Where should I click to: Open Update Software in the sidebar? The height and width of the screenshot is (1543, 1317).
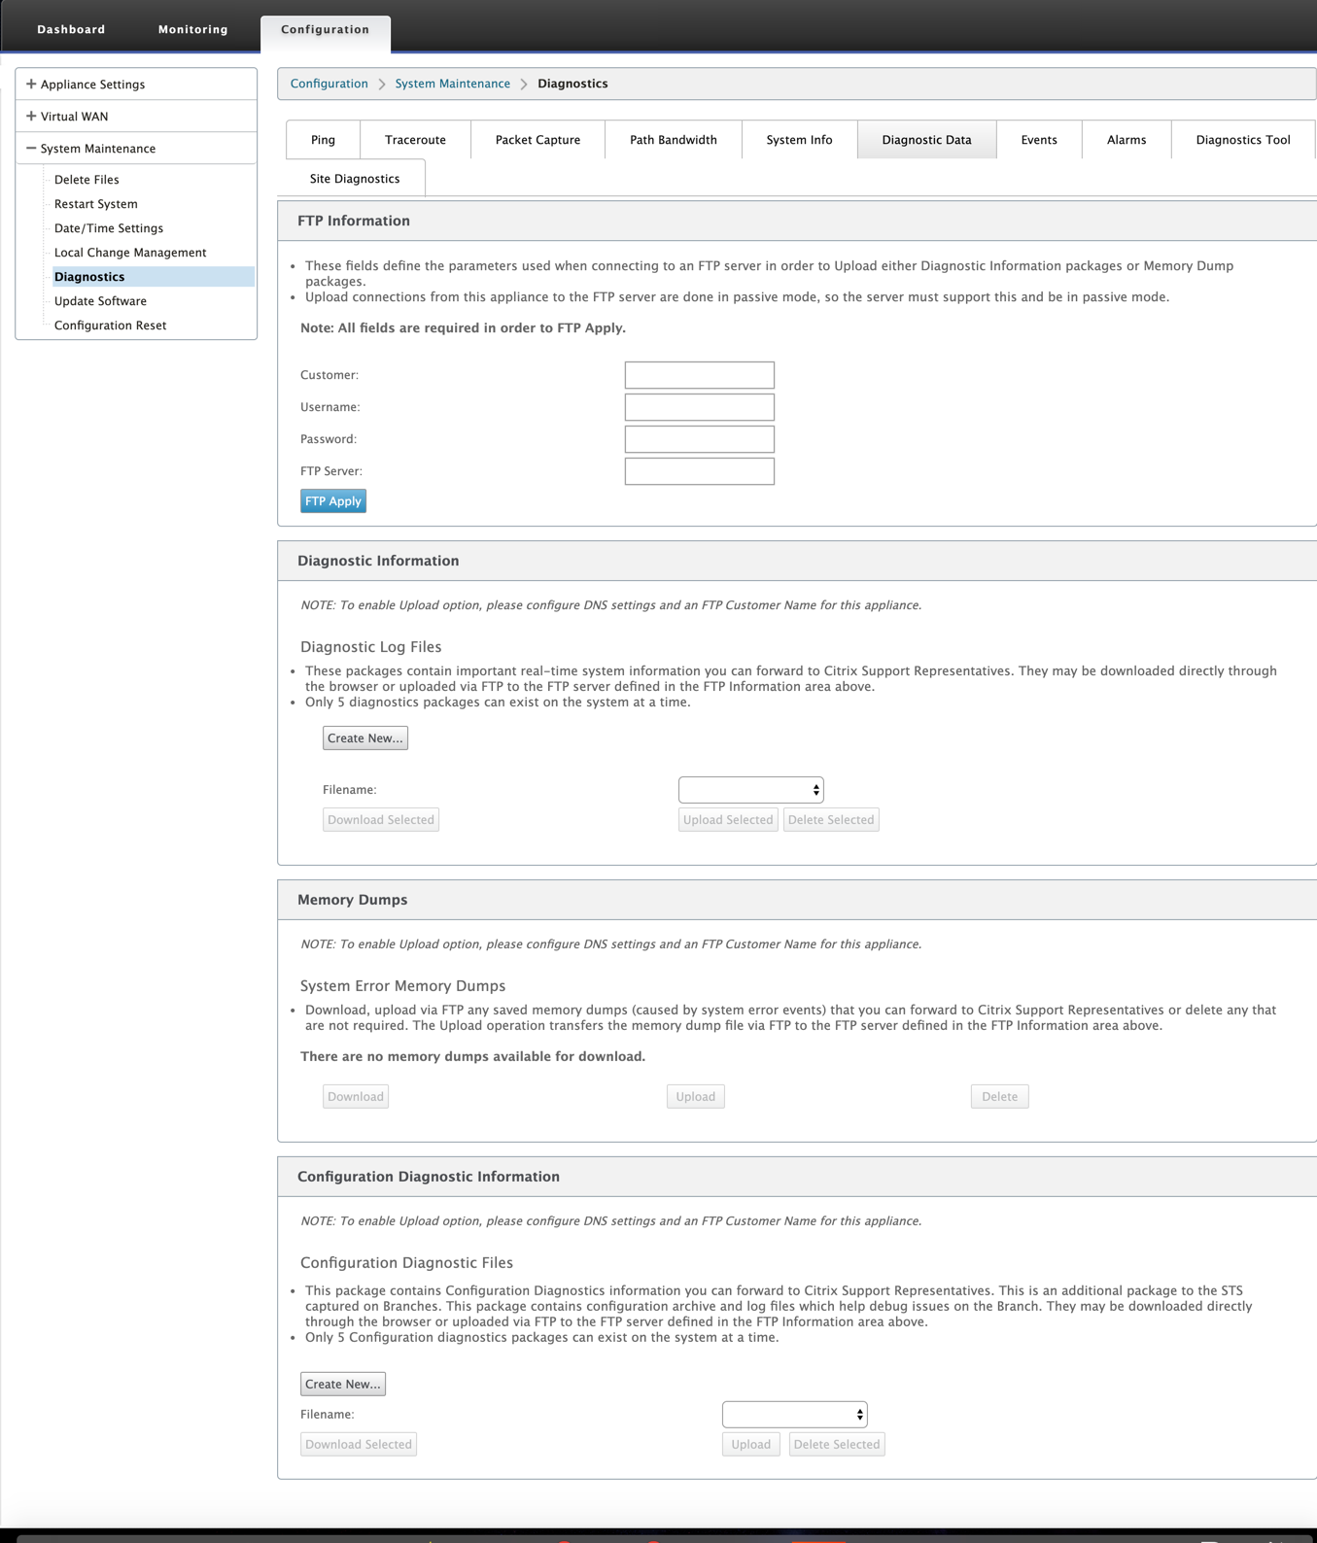coord(100,301)
